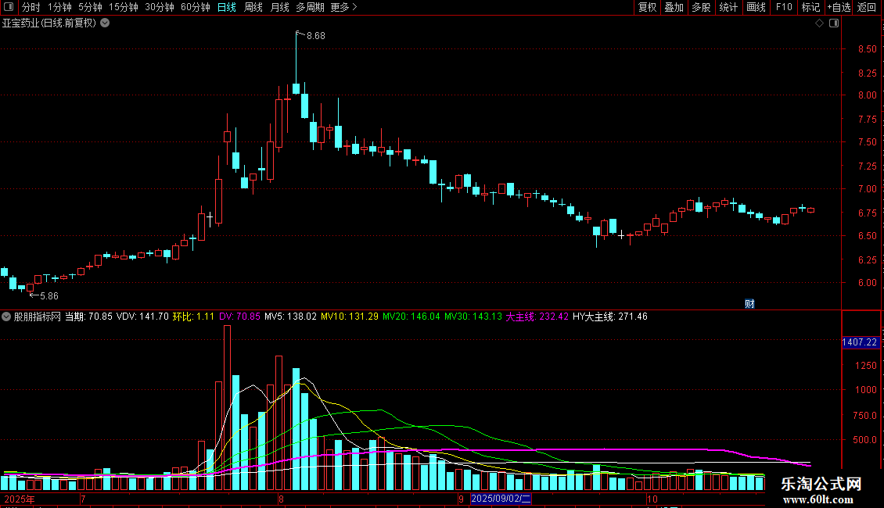Expand indicator dropdown next to 股朋指标网

point(6,317)
